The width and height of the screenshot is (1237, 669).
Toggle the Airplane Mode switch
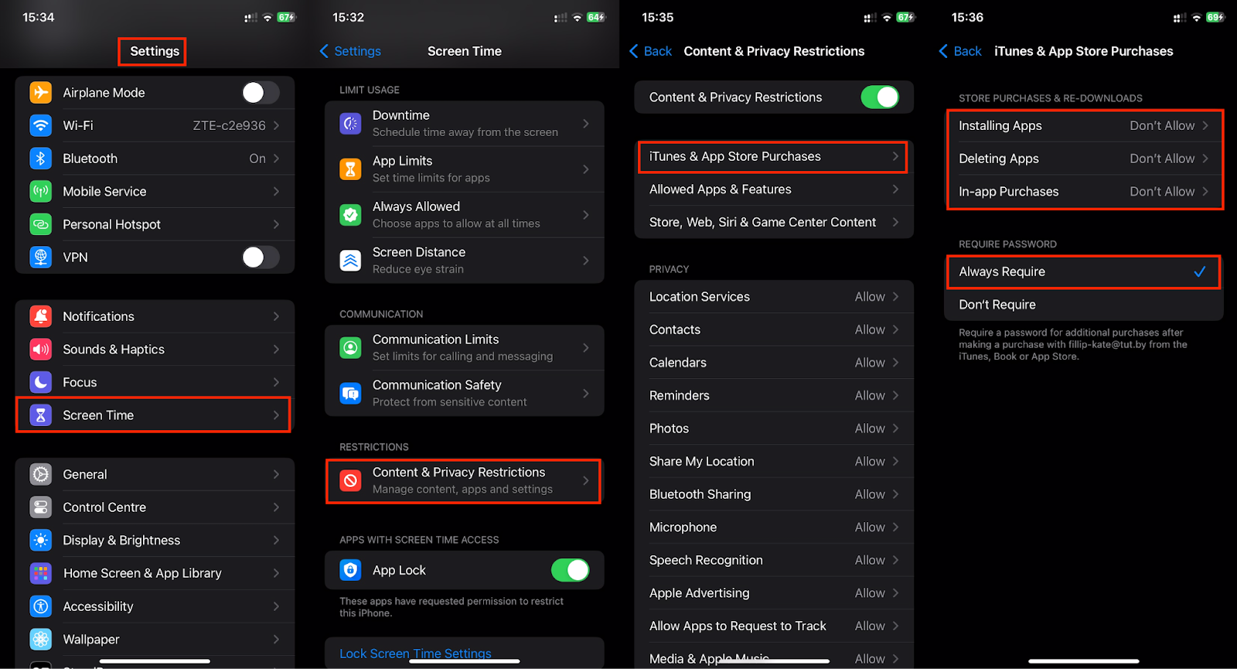[260, 93]
